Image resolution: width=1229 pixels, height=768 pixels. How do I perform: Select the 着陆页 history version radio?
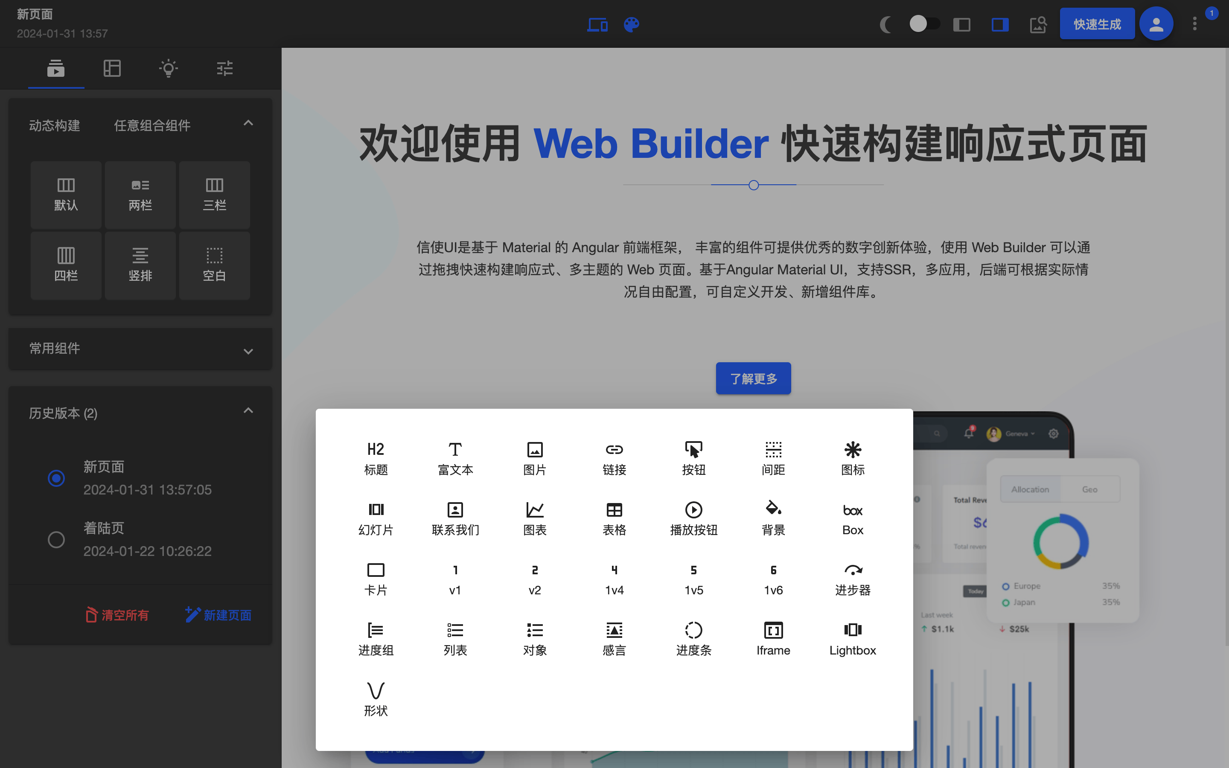pos(56,539)
